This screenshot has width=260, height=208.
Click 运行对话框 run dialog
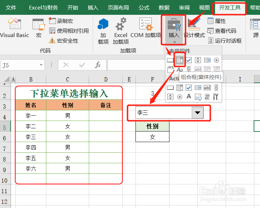tap(225, 41)
